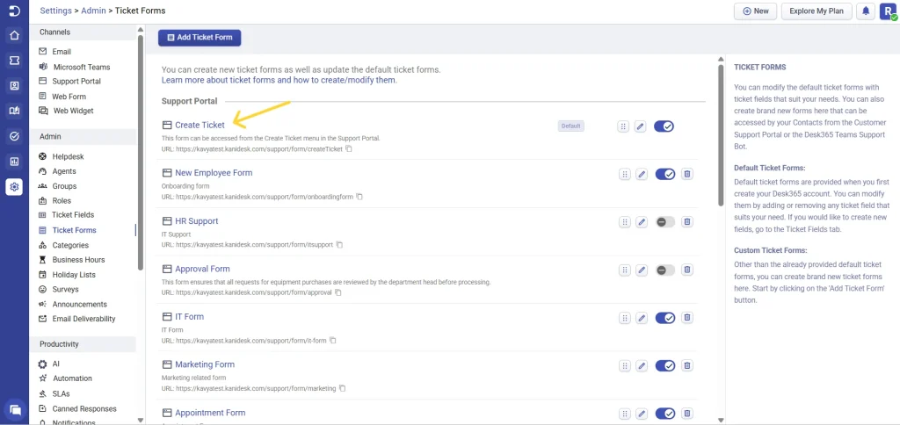900x425 pixels.
Task: Edit the New Employee Form pencil icon
Action: coord(641,175)
